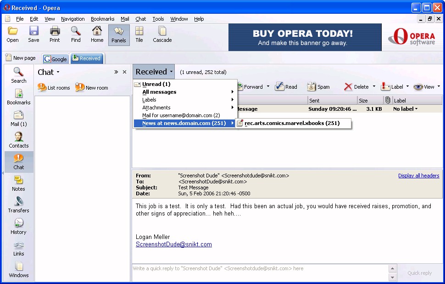Click the Print toolbar icon
Viewport: 445px width, 284px height.
click(x=55, y=31)
